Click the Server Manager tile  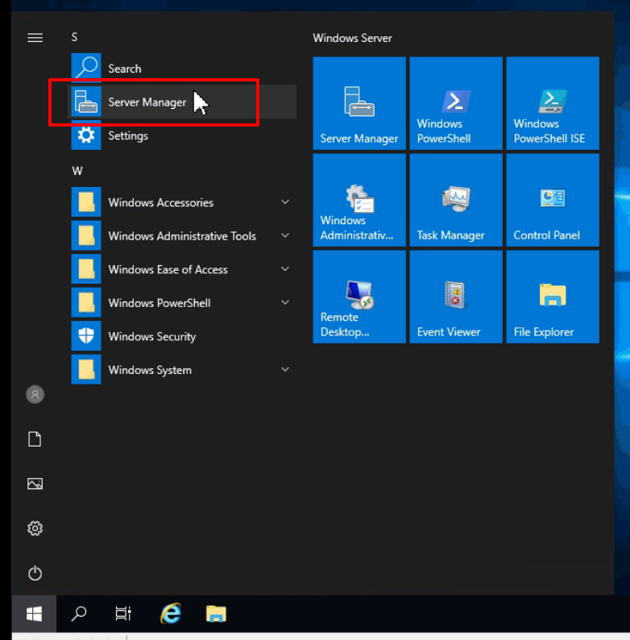pyautogui.click(x=359, y=103)
